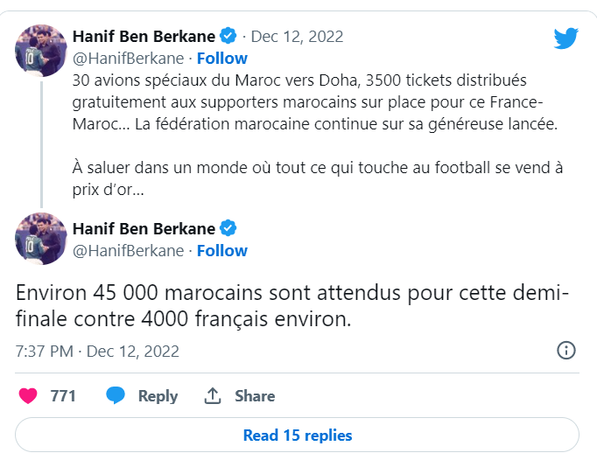
Task: Open the Twitter info circle icon
Action: pos(566,351)
